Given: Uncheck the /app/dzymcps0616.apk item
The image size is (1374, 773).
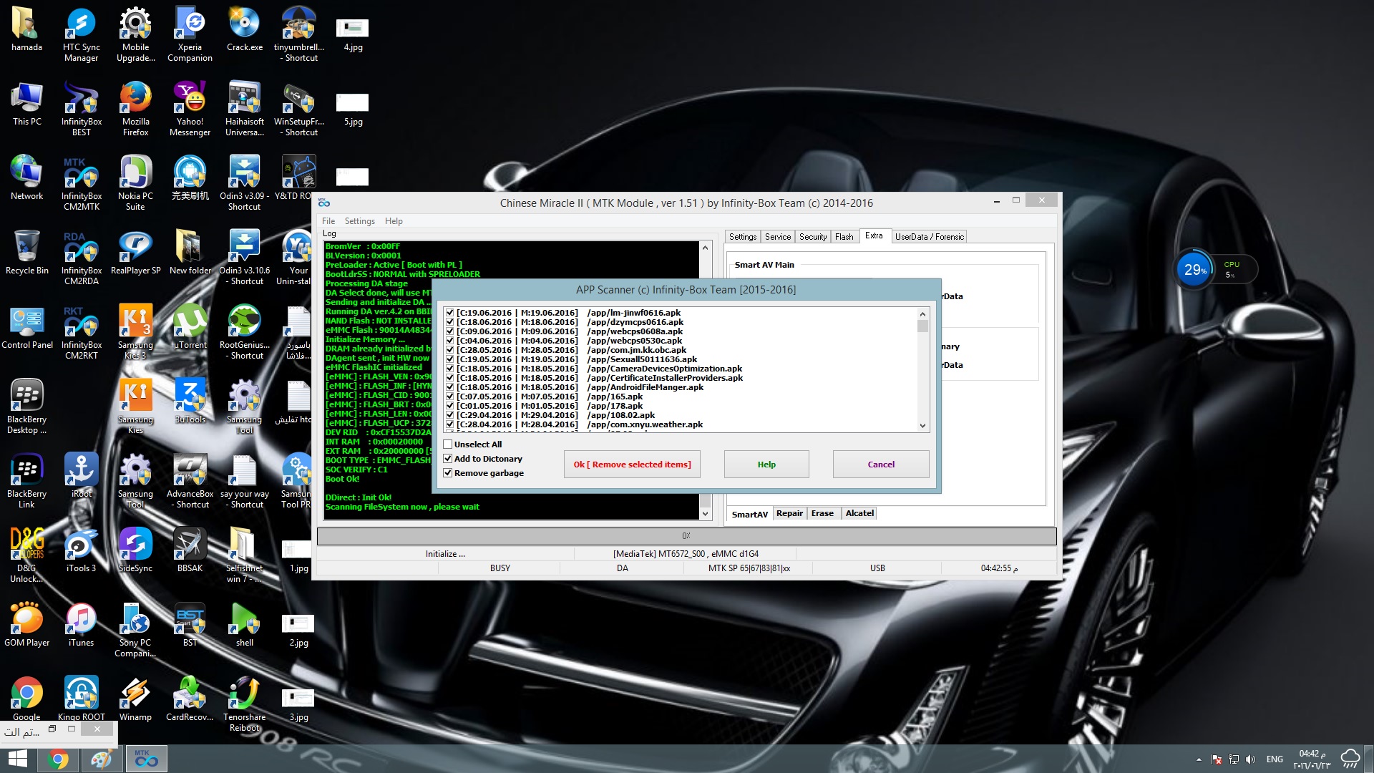Looking at the screenshot, I should [449, 322].
